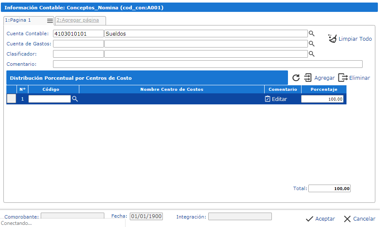Click the Nombre Centro de Costos header
Image resolution: width=380 pixels, height=227 pixels.
click(x=172, y=89)
